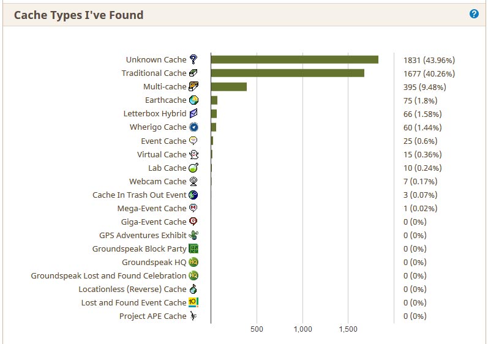Click the value '75 (1.8%)'

pos(421,101)
